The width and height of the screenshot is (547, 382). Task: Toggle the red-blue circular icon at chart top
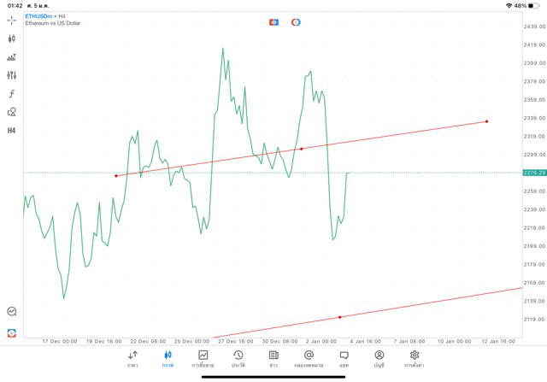pos(296,22)
